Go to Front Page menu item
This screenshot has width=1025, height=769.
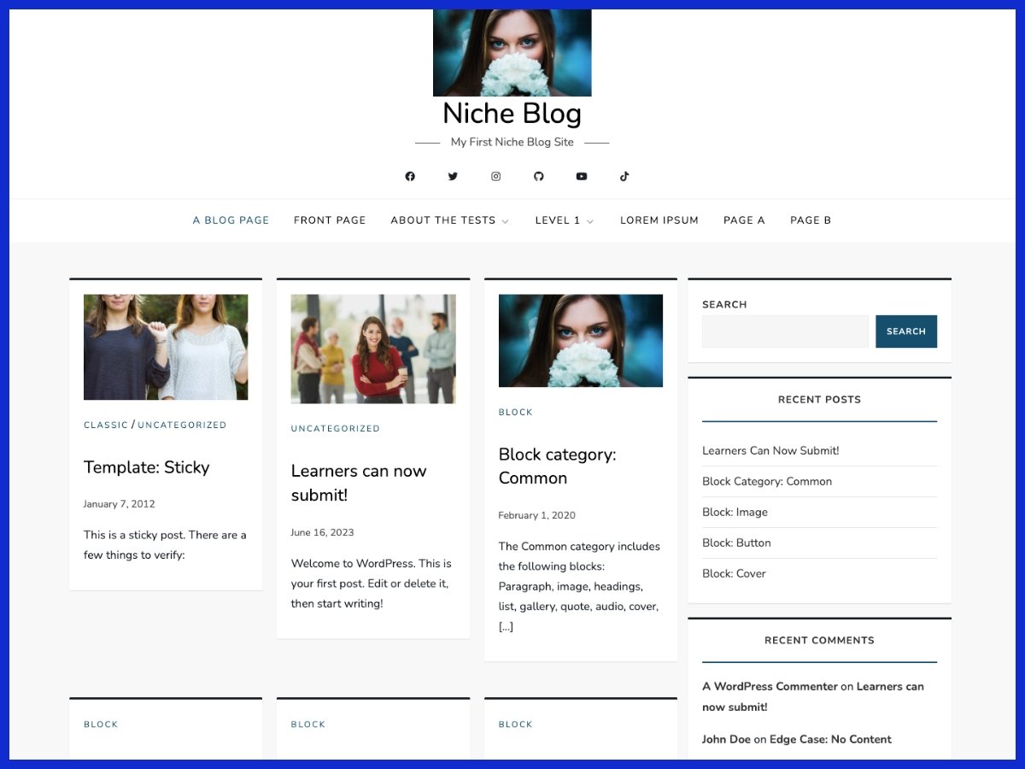point(330,220)
